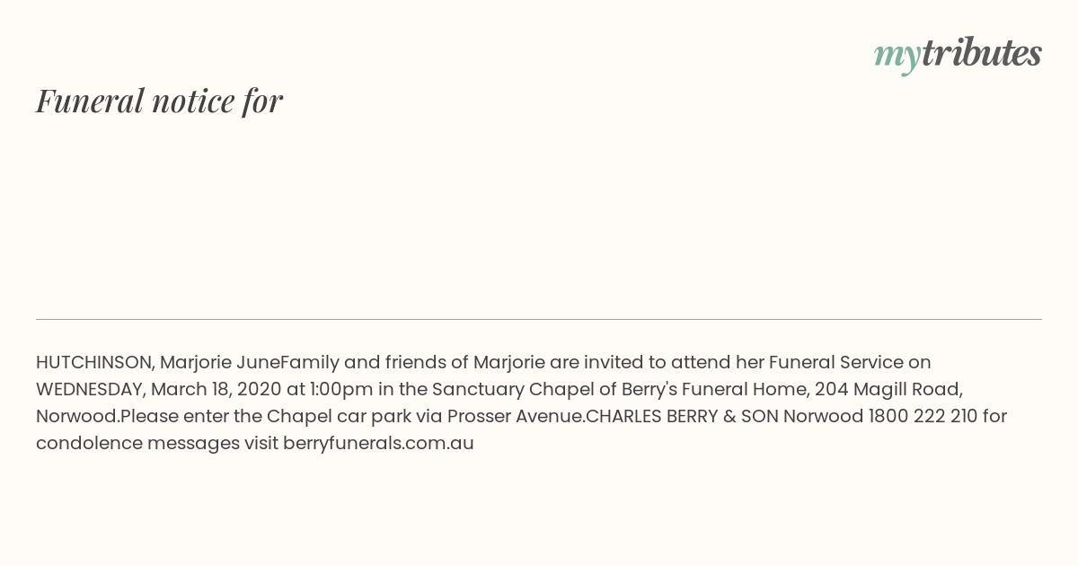Image resolution: width=1078 pixels, height=566 pixels.
Task: Click the words "Funeral Service"
Action: coord(835,362)
